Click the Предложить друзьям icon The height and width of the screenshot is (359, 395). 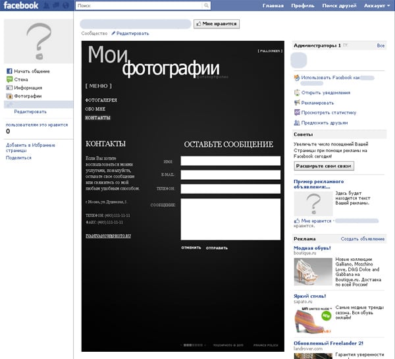(x=298, y=123)
